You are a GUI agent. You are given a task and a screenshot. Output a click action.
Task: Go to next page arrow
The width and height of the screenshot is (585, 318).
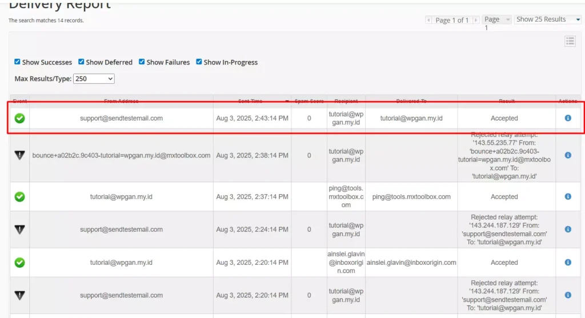coord(476,20)
